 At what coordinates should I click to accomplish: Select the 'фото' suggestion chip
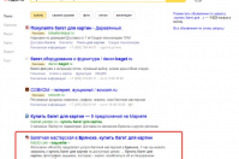(86, 15)
